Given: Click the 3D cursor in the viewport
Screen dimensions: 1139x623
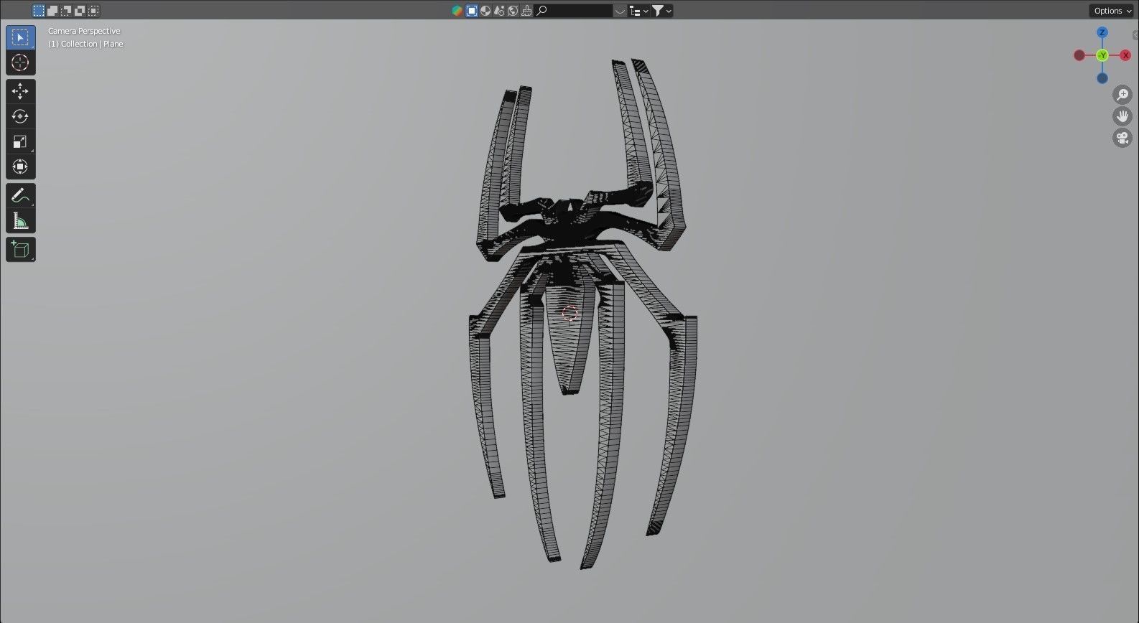Looking at the screenshot, I should point(569,313).
